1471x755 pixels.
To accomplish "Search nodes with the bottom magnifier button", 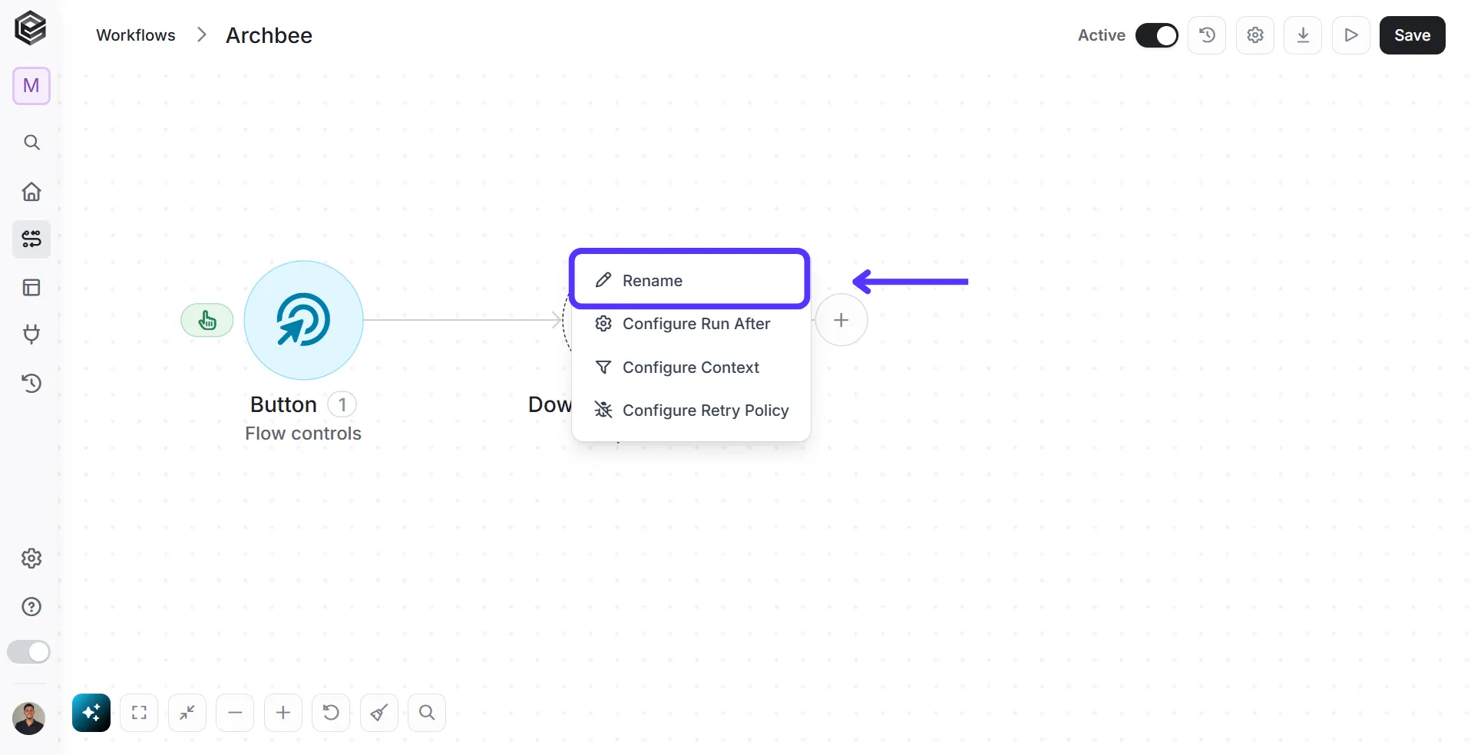I will pos(427,713).
